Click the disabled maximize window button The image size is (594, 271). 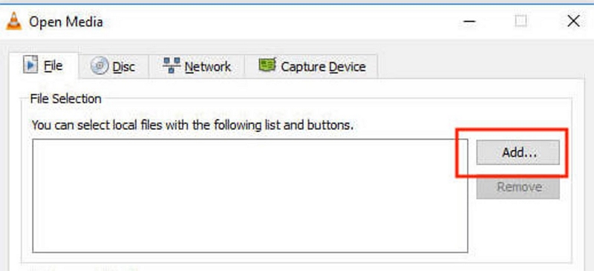pyautogui.click(x=521, y=22)
